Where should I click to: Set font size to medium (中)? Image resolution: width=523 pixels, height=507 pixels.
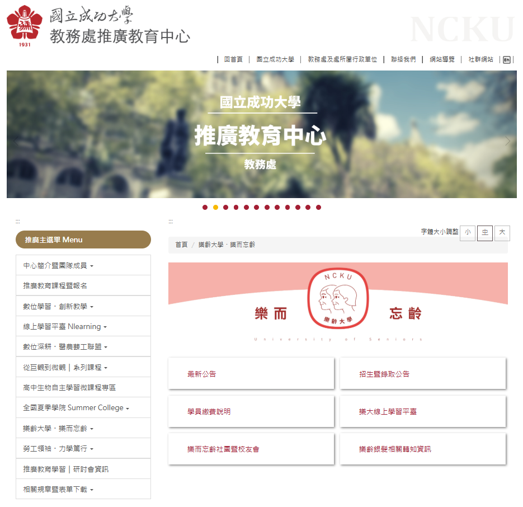click(485, 233)
